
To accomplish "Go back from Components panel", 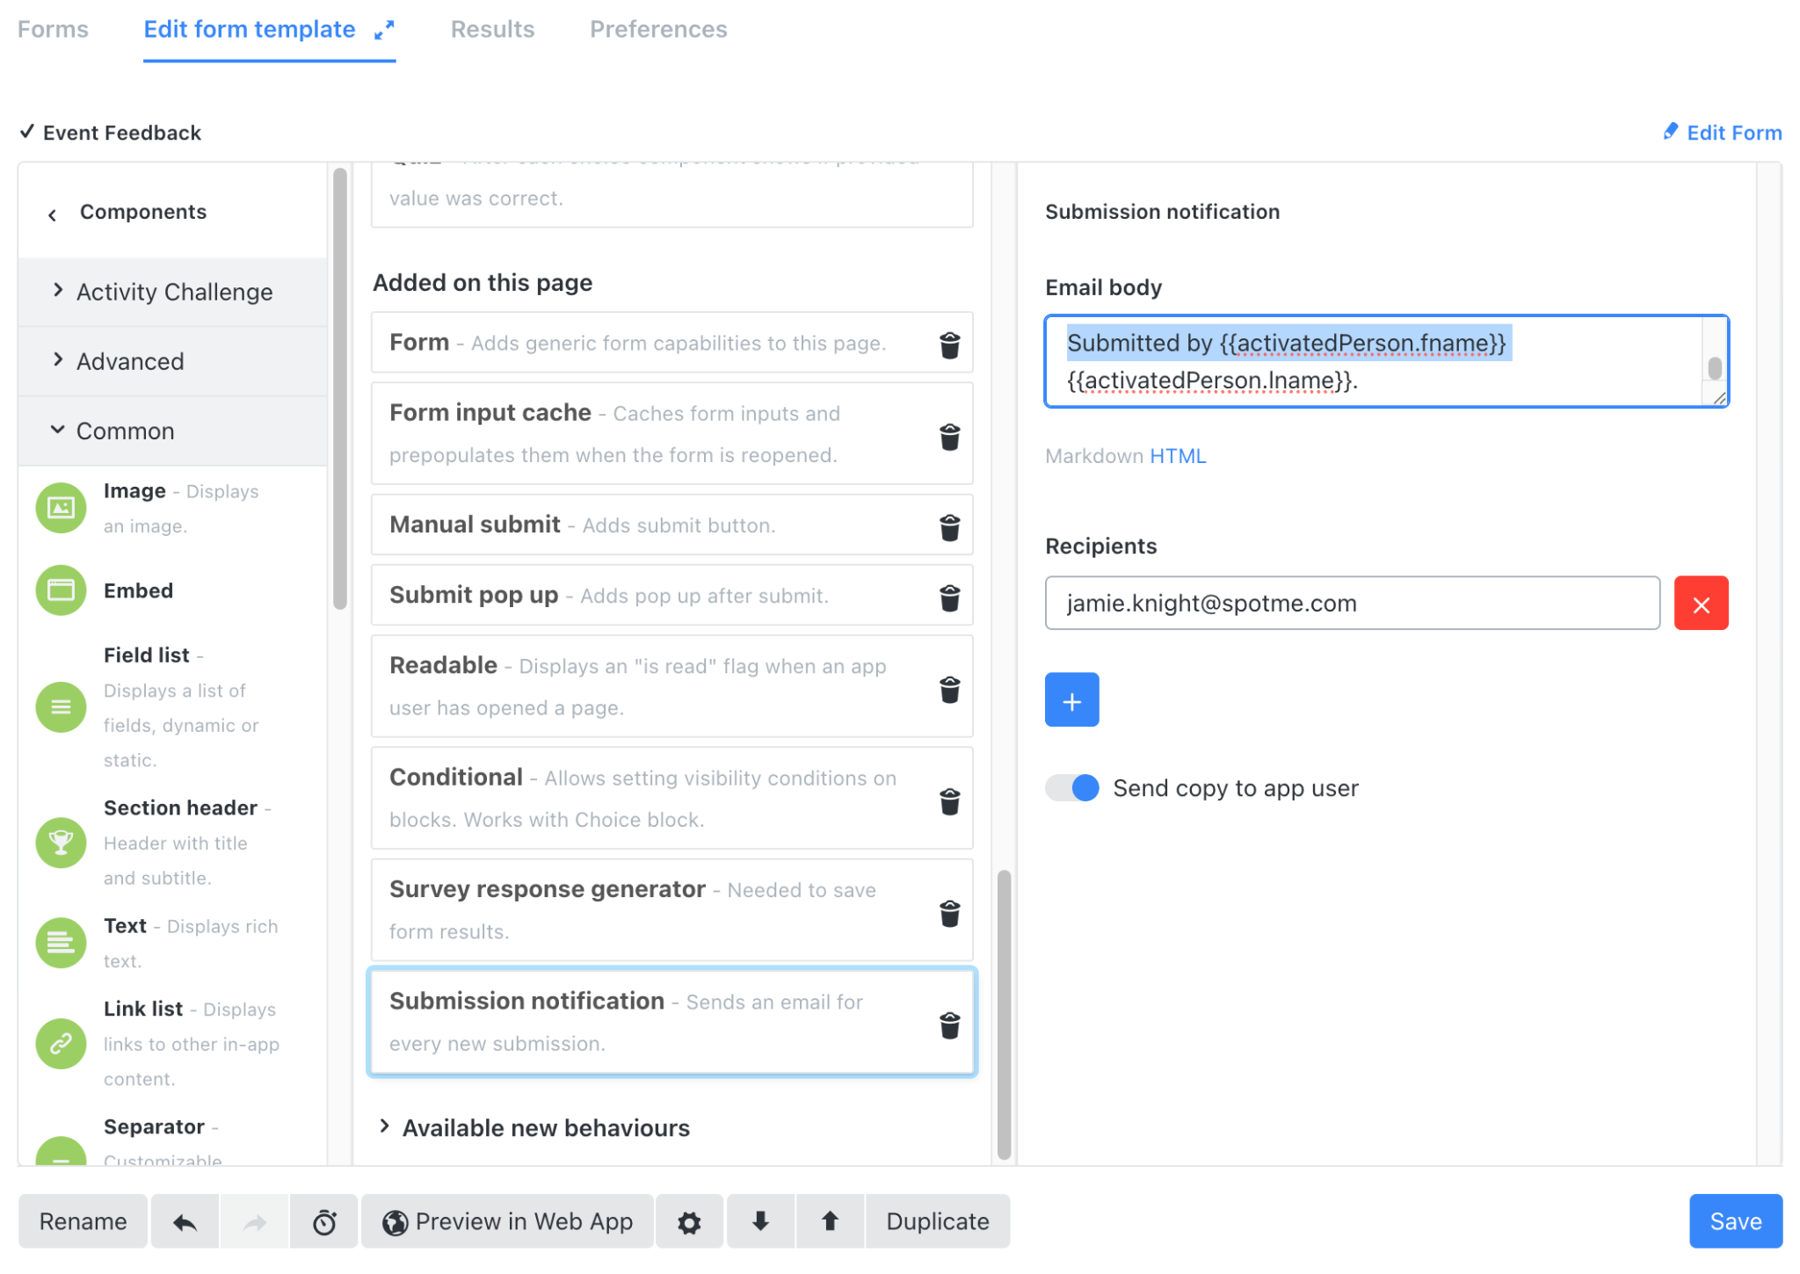I will point(53,214).
